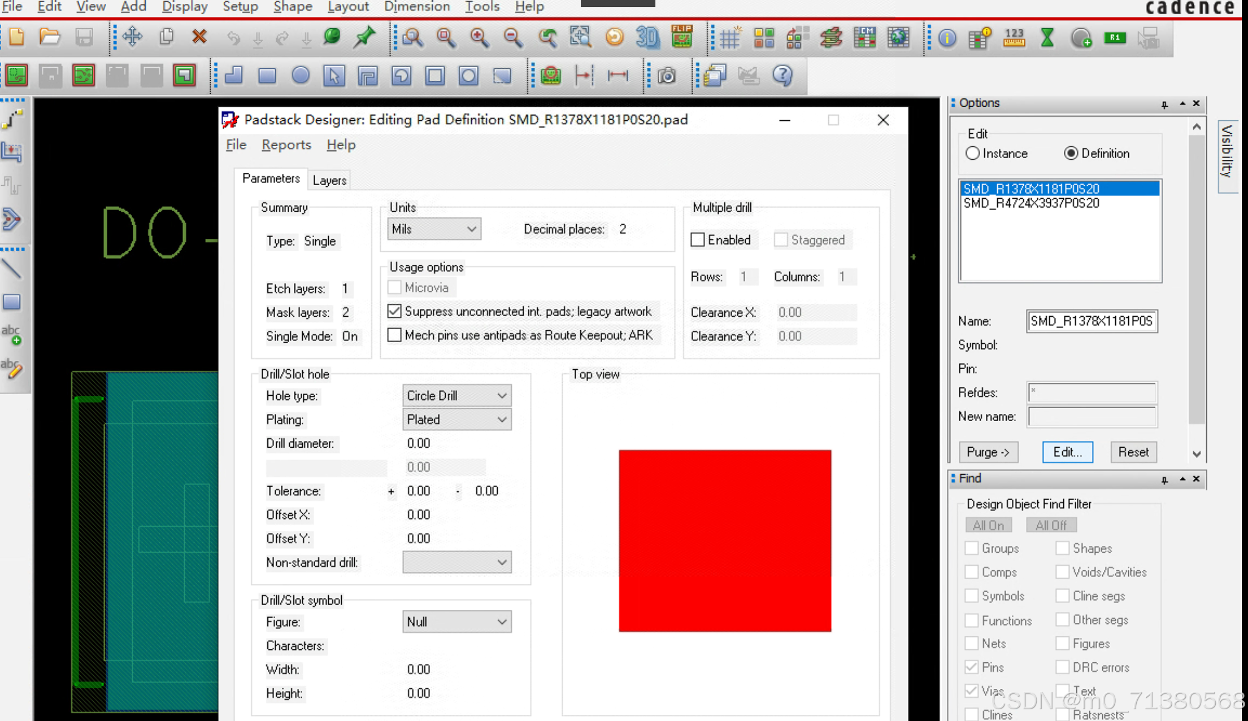
Task: Click the Purge button
Action: (988, 452)
